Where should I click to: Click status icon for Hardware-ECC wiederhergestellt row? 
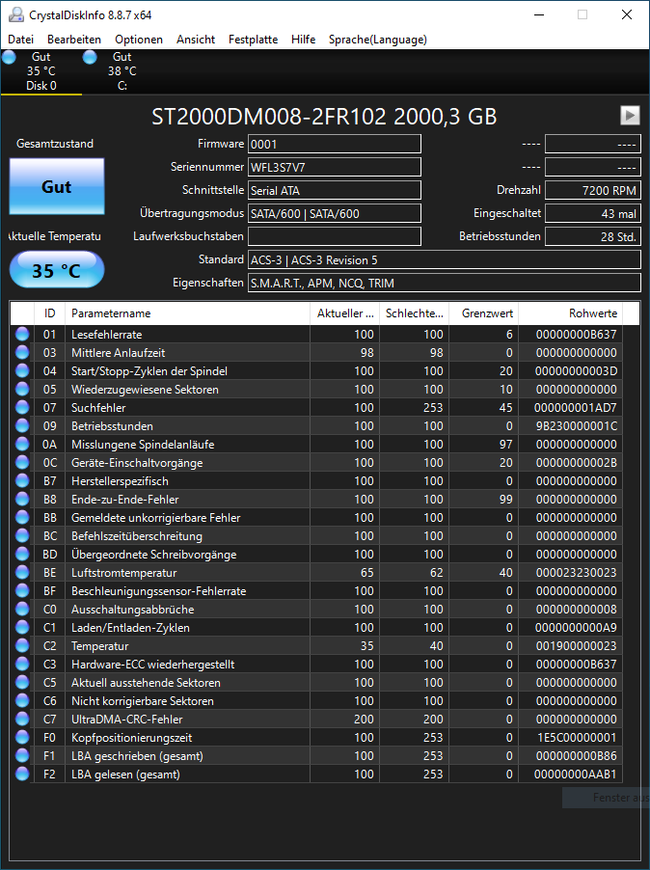tap(22, 664)
